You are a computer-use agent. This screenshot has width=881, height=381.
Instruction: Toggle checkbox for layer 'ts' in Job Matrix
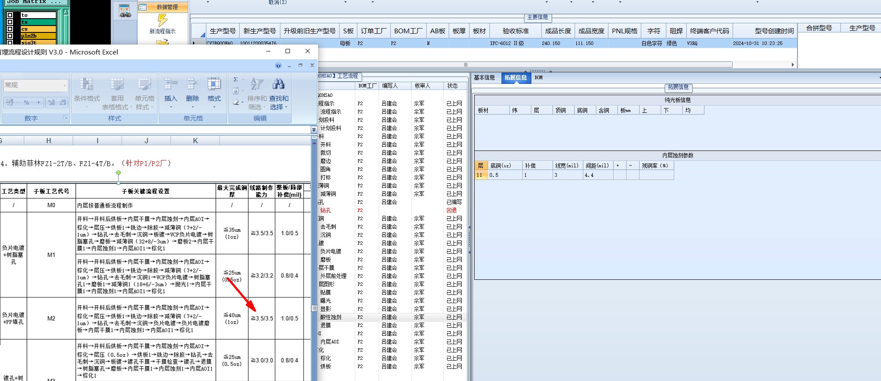pos(10,22)
